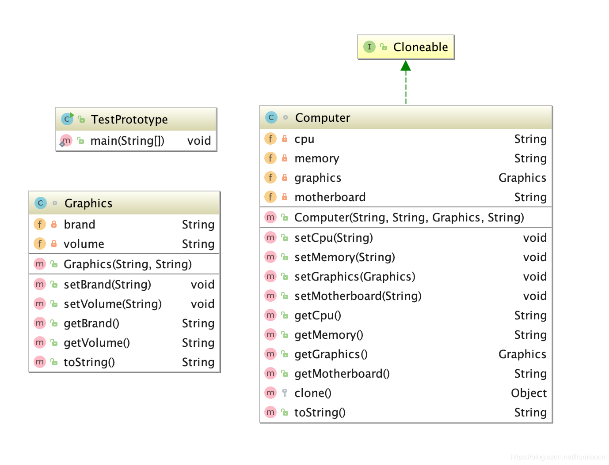The width and height of the screenshot is (609, 465).
Task: Click the public icon beside Graphics toString()
Action: tap(54, 362)
